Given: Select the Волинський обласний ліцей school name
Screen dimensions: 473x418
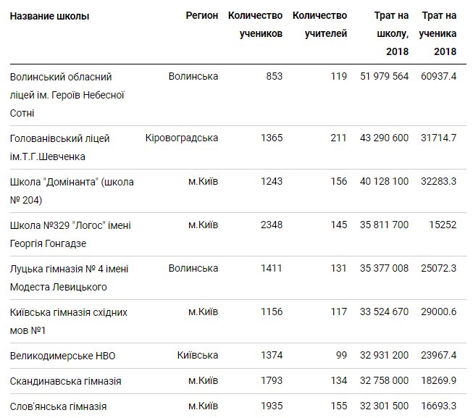Looking at the screenshot, I should pyautogui.click(x=68, y=95).
